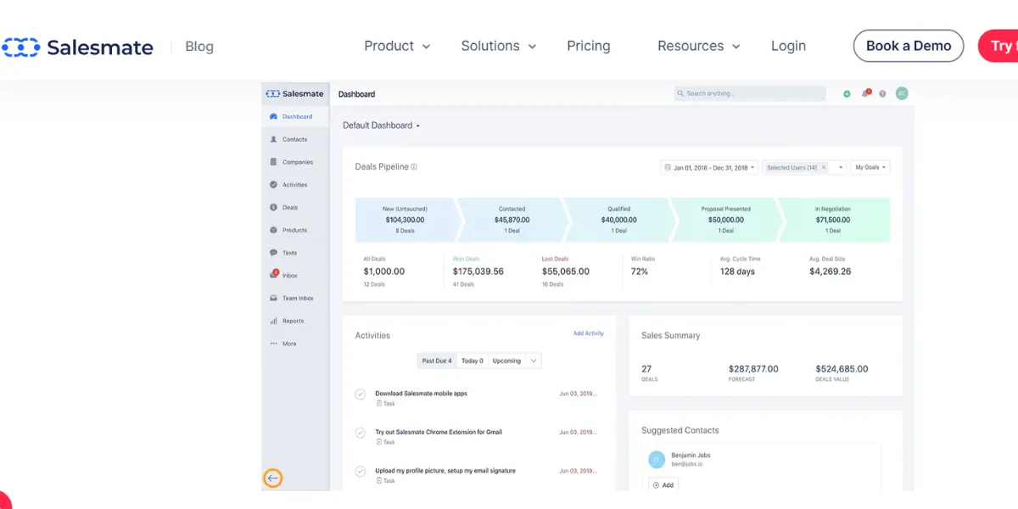The image size is (1018, 509).
Task: Click the Add Activity link
Action: [589, 333]
